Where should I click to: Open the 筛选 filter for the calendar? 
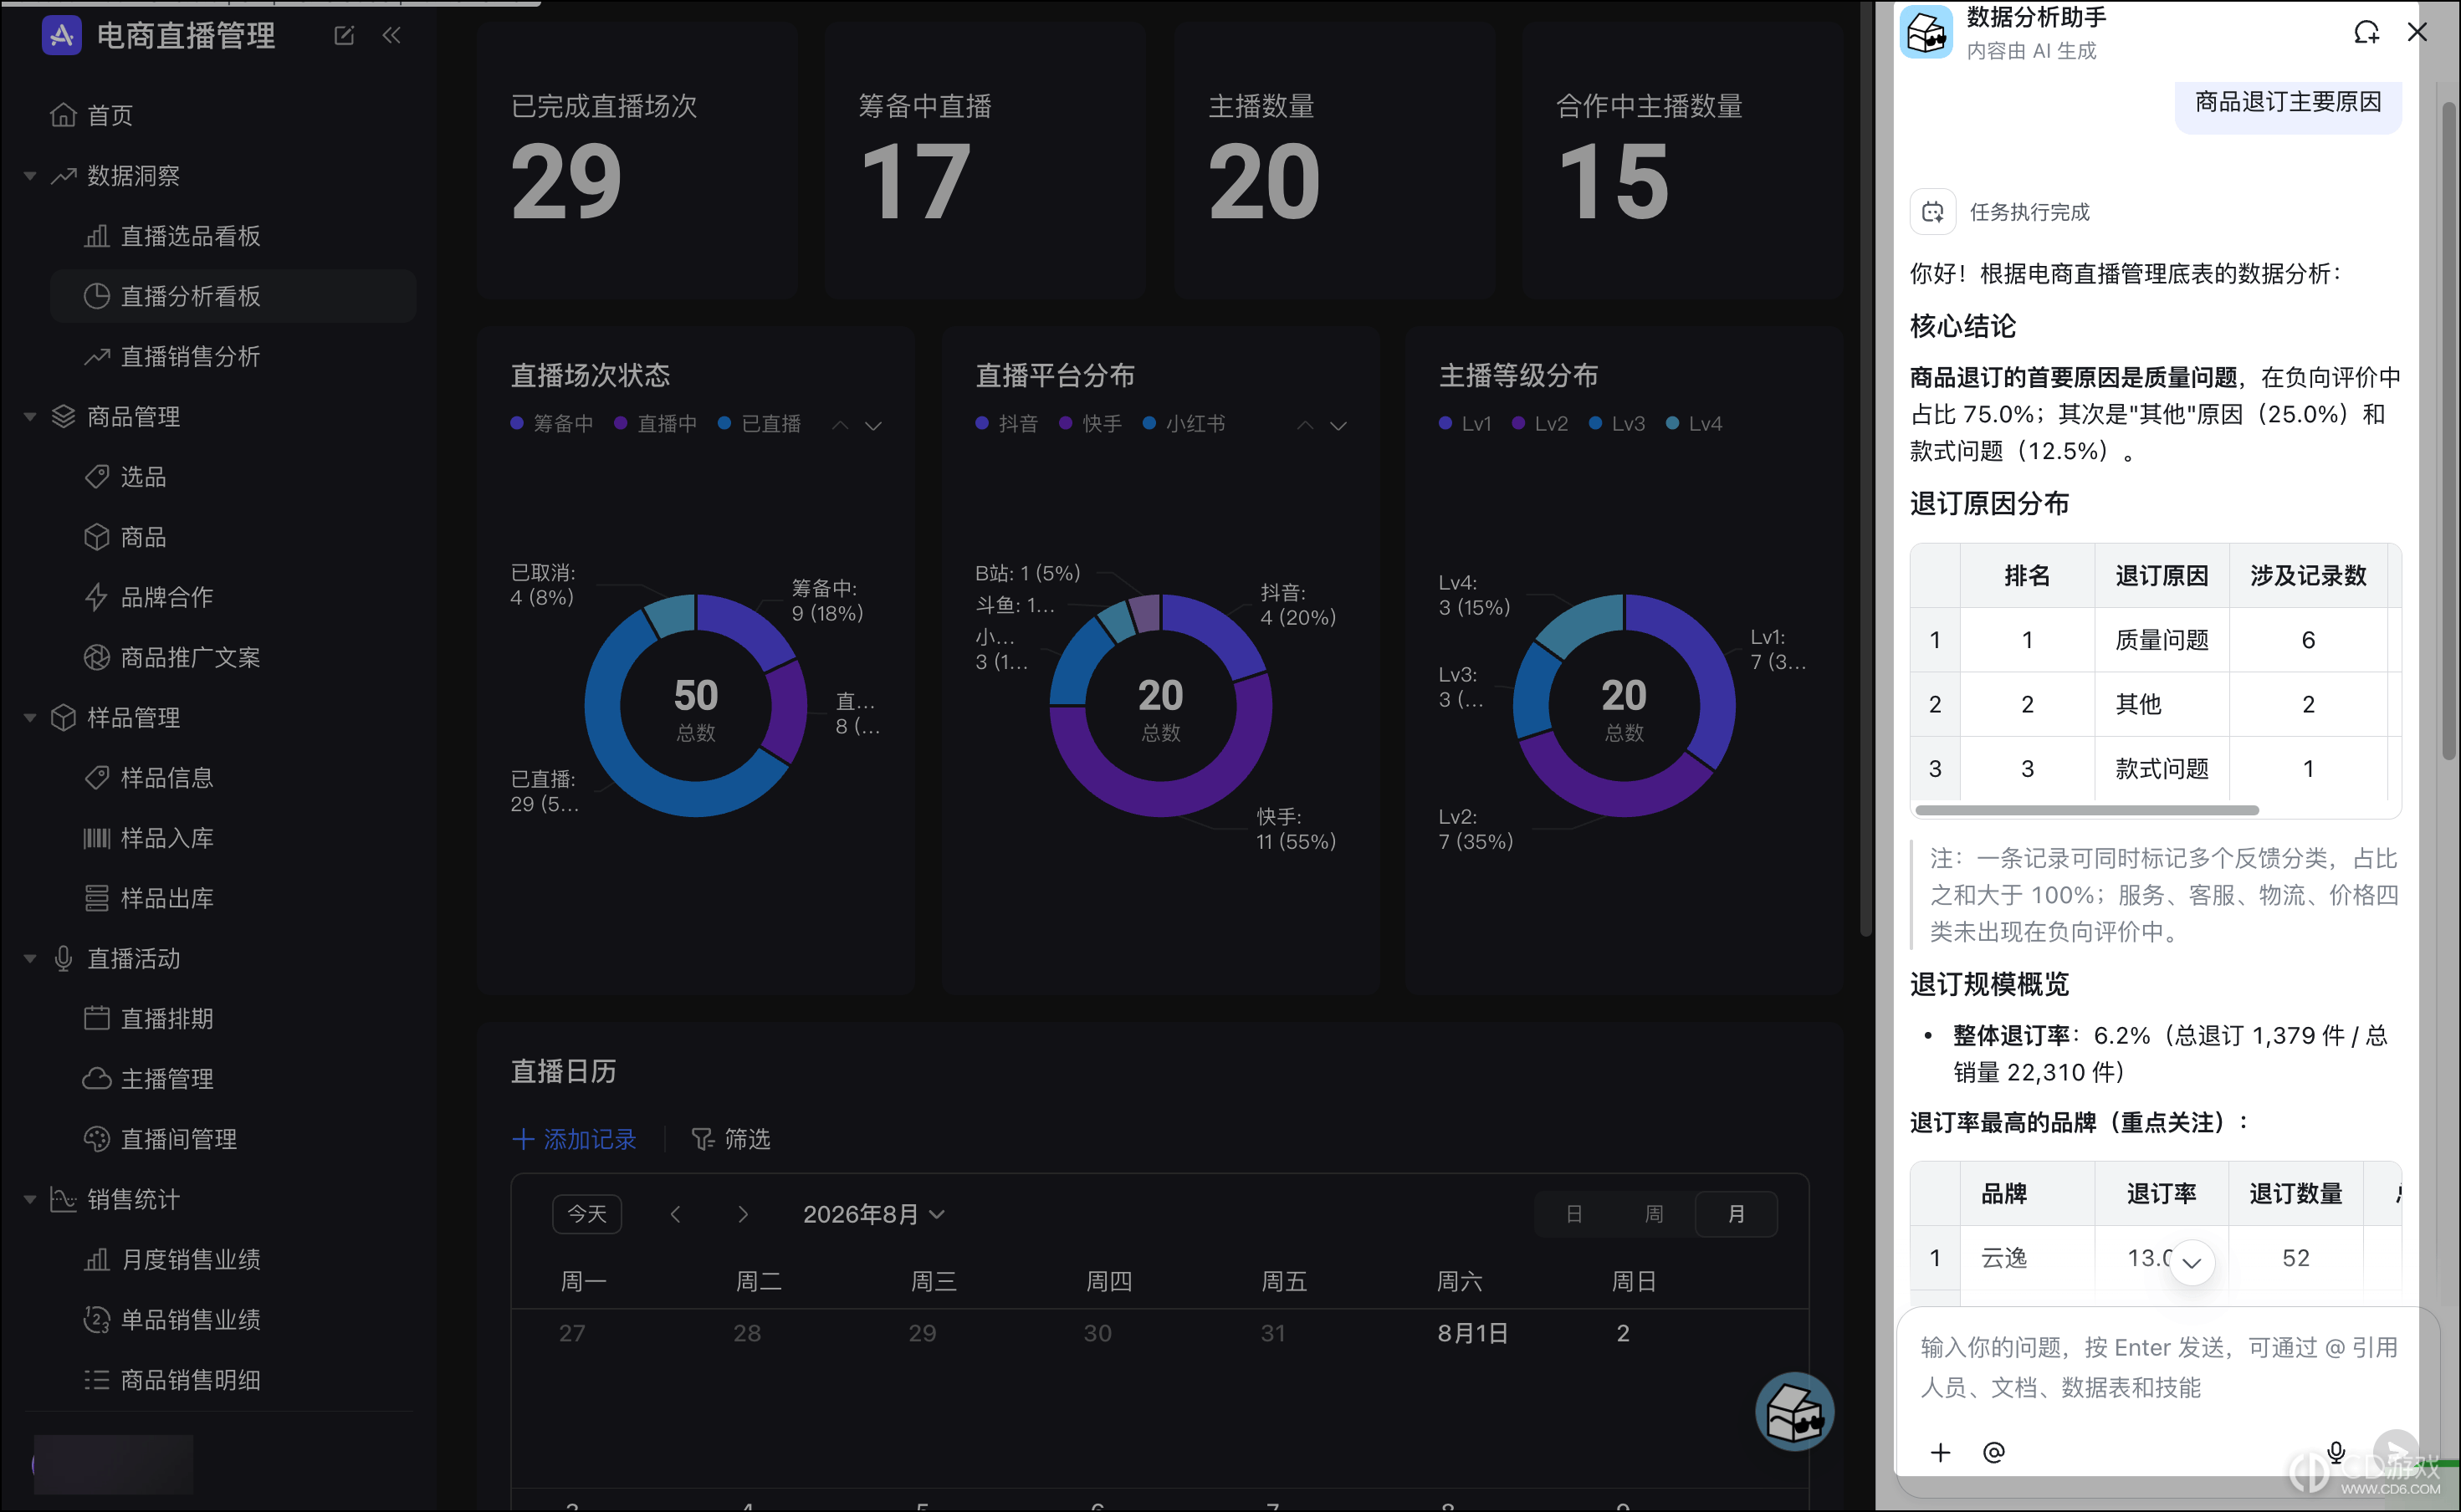click(x=731, y=1139)
